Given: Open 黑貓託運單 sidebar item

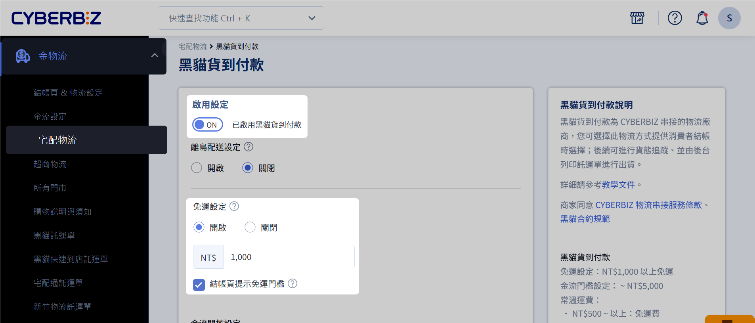Looking at the screenshot, I should click(x=54, y=235).
